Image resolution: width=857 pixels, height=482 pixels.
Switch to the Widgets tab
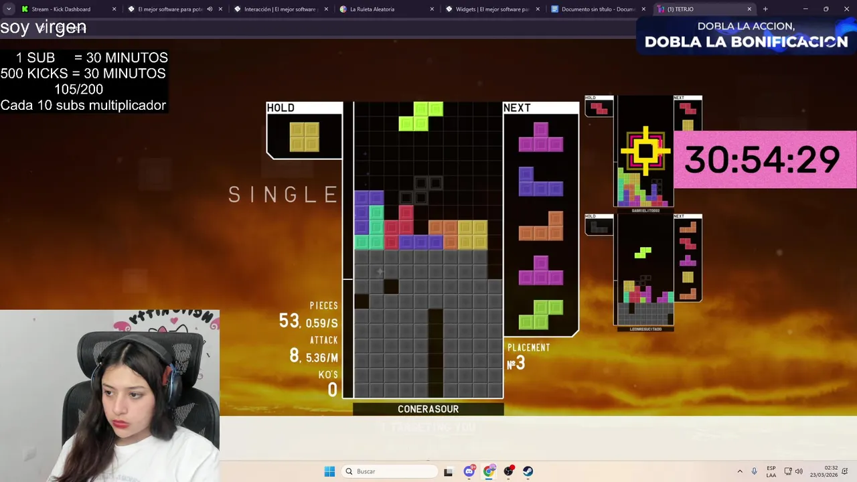click(491, 9)
